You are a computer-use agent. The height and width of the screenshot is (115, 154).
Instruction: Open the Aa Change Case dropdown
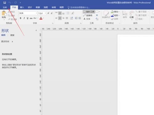[35, 18]
